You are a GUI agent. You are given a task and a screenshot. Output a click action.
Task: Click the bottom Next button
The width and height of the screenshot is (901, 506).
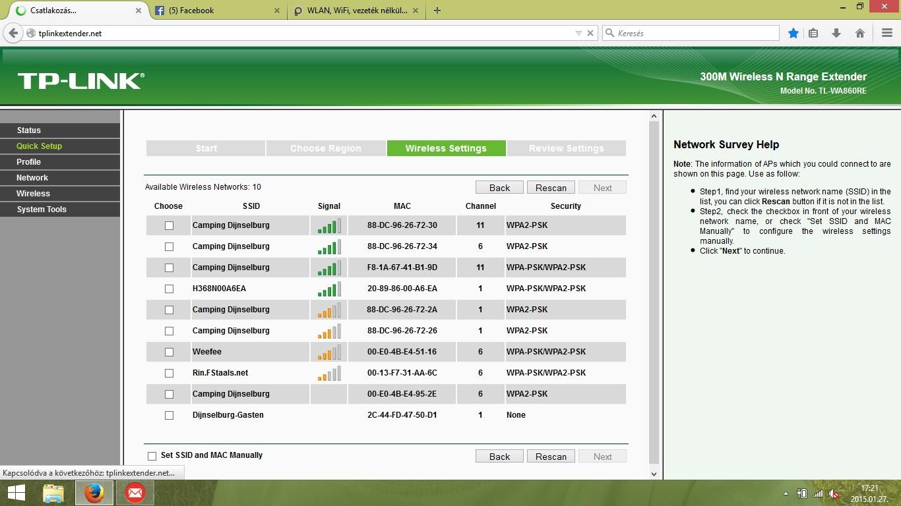tap(602, 457)
